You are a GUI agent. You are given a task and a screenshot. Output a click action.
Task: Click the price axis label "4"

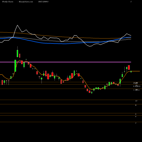click(x=136, y=116)
